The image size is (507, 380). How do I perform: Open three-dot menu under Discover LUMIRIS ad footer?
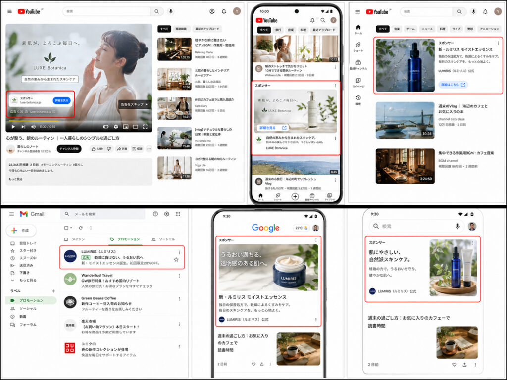coord(316,320)
